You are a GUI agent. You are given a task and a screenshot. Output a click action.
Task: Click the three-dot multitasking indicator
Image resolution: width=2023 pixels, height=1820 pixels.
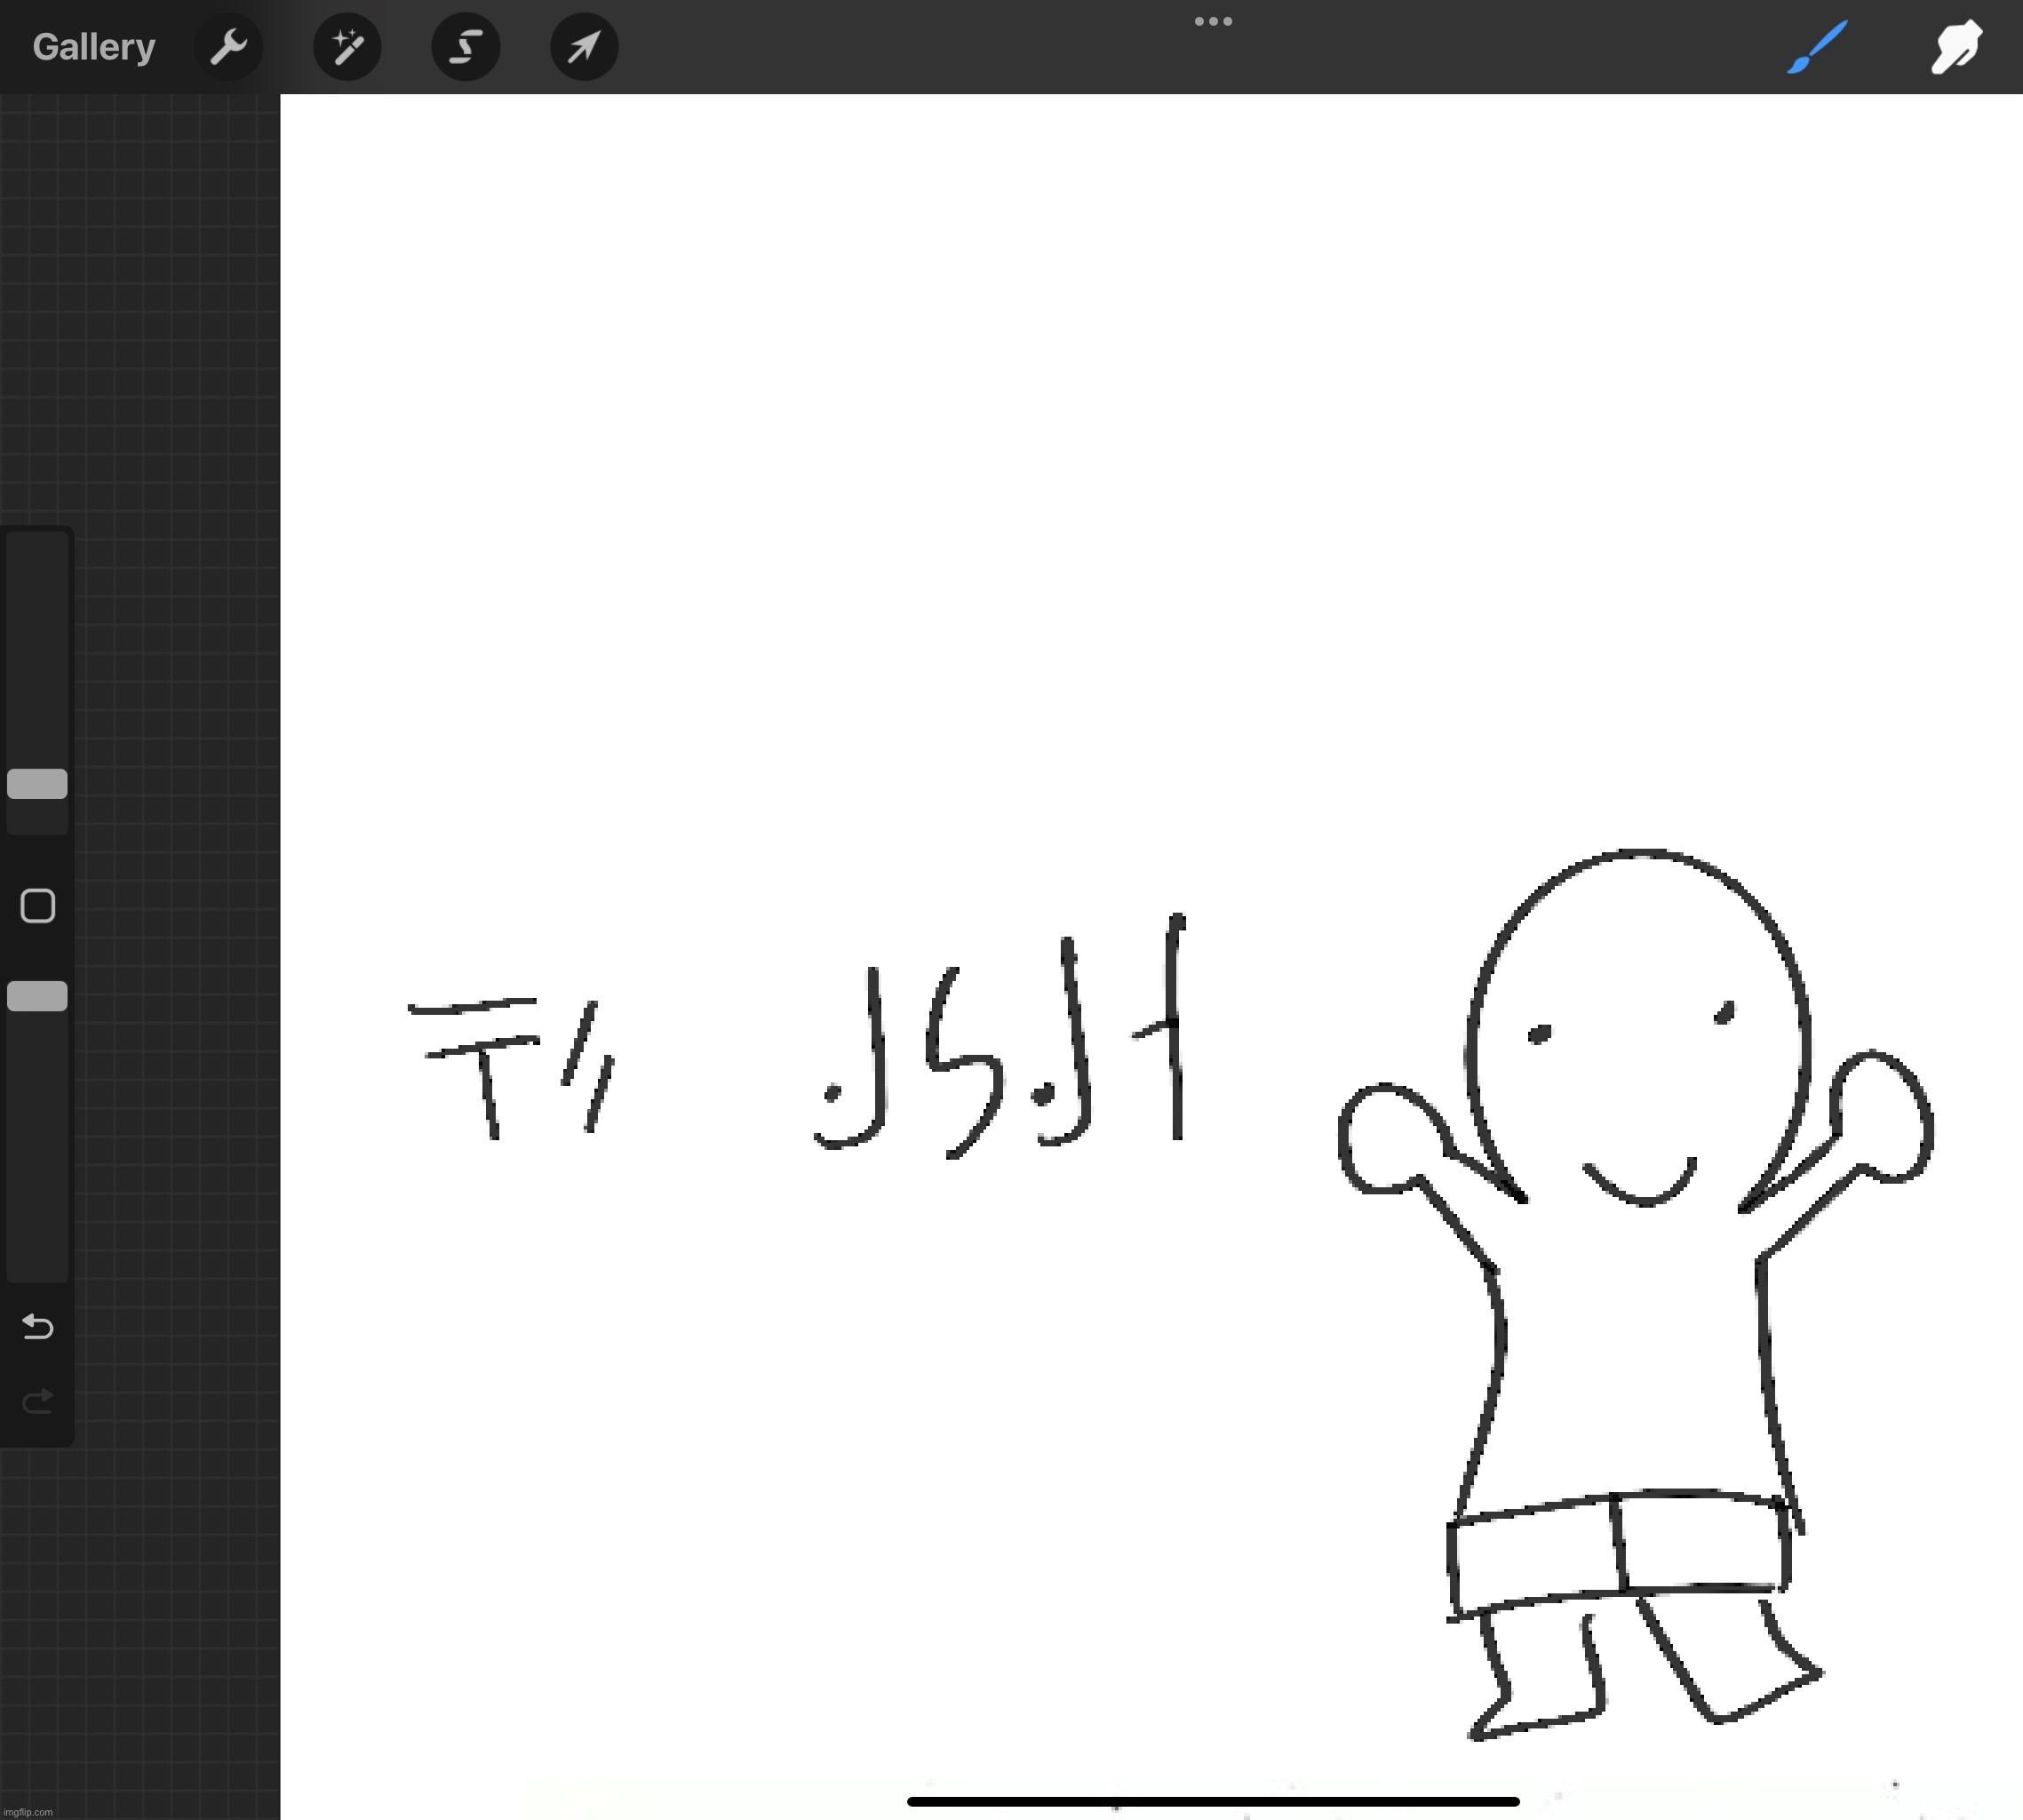tap(1214, 21)
